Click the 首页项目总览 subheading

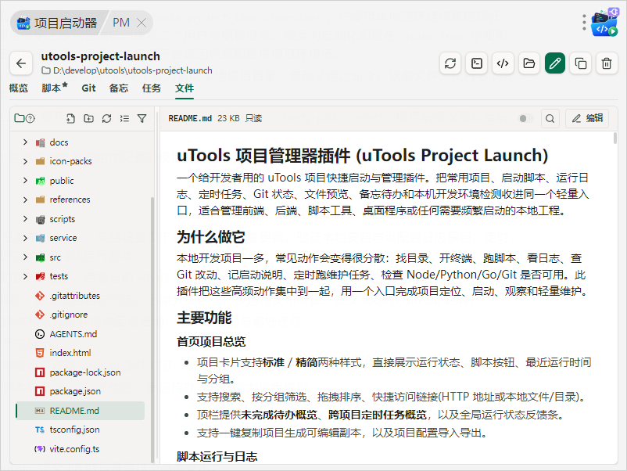click(x=211, y=342)
